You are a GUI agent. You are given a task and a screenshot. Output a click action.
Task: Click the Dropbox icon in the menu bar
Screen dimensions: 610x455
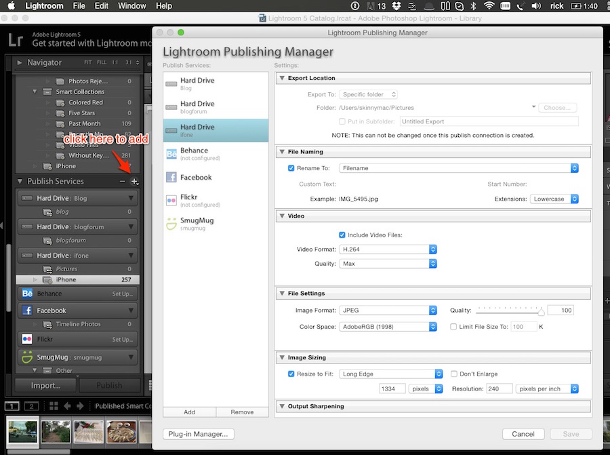[396, 6]
